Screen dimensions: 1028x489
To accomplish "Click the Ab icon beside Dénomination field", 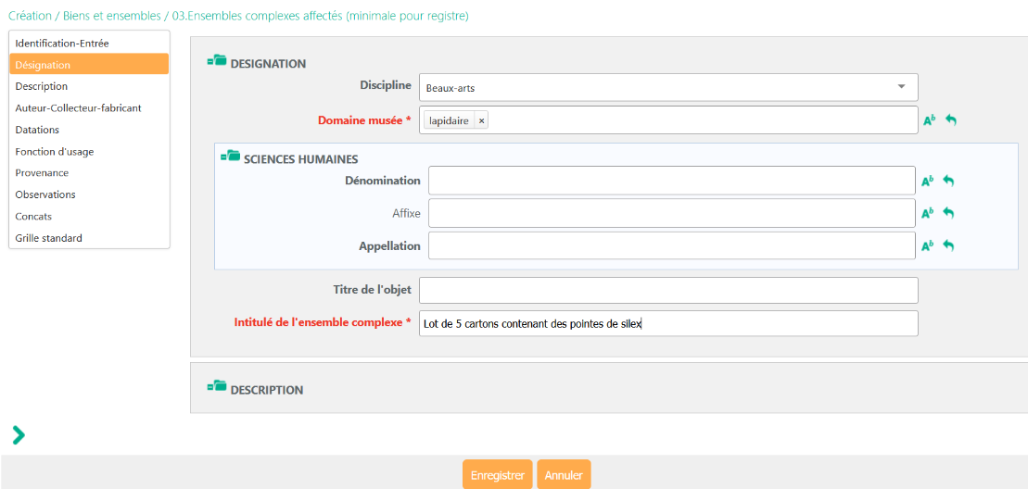I will 926,182.
